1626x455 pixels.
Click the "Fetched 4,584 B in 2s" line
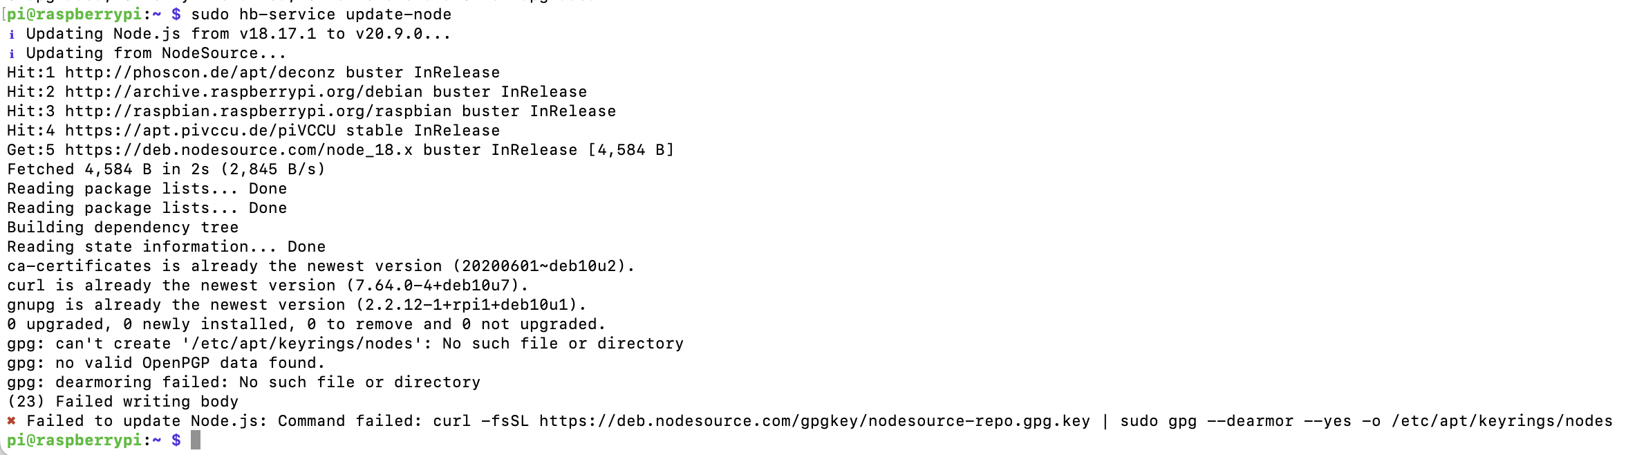[166, 169]
